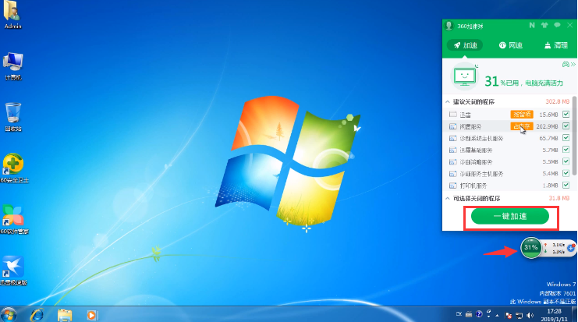This screenshot has height=322, width=578.
Task: Click the volume speaker tray icon
Action: coord(530,315)
